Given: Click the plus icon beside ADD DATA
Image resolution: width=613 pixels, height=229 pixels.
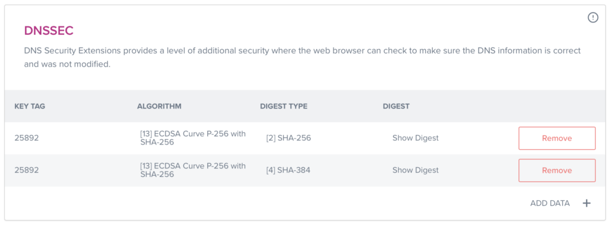Looking at the screenshot, I should (587, 203).
